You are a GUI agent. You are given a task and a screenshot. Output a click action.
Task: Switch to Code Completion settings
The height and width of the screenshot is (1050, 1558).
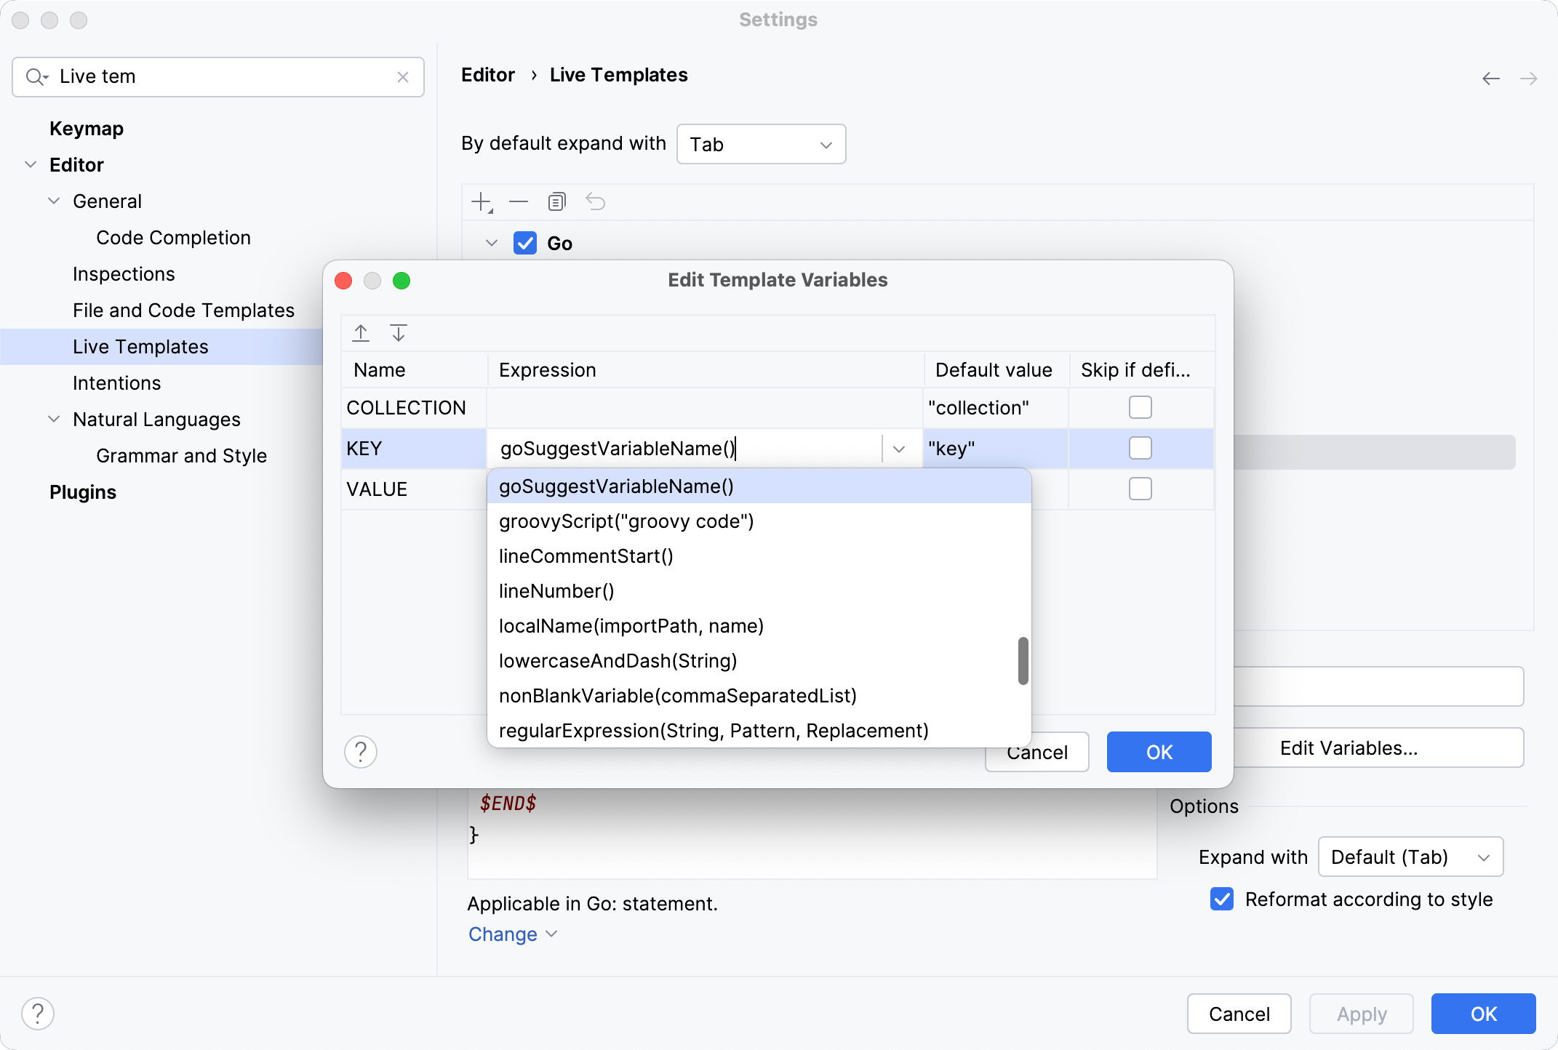pyautogui.click(x=172, y=237)
